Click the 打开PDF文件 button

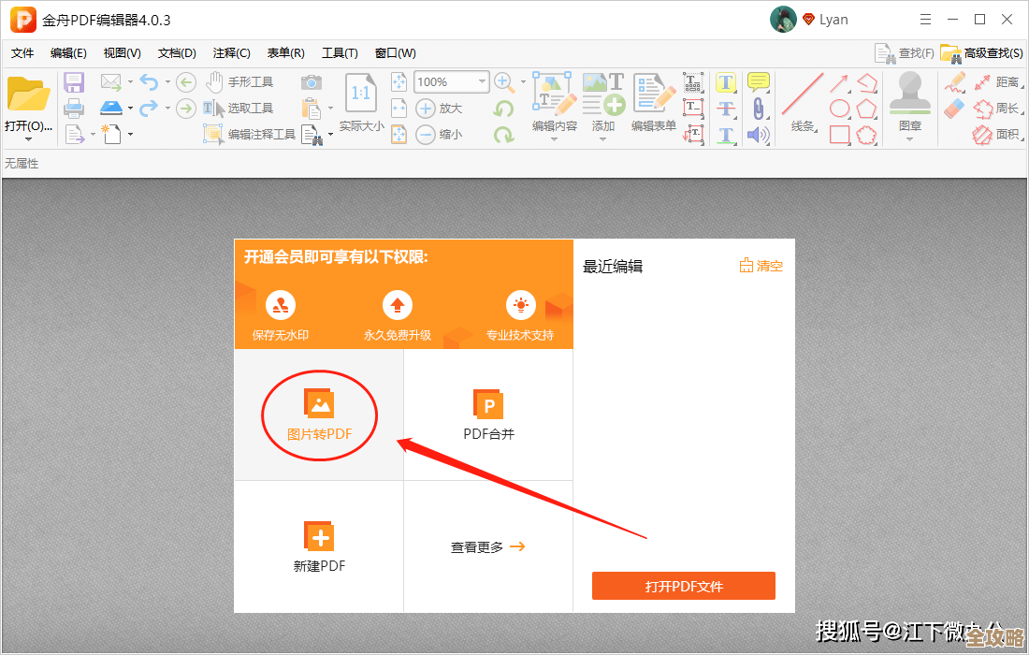(x=683, y=586)
